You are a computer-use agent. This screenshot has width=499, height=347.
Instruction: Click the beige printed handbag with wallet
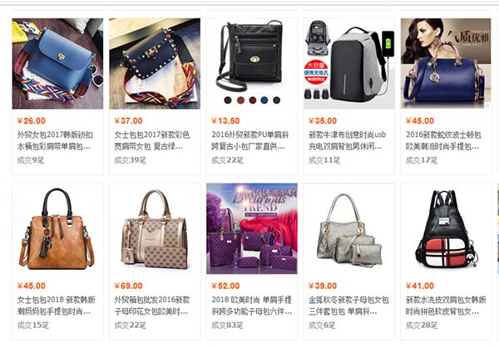pos(155,228)
